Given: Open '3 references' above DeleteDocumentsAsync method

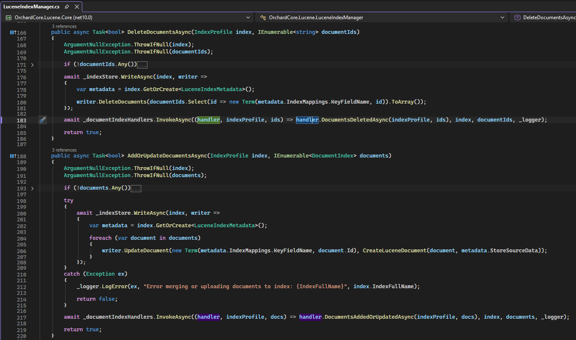Looking at the screenshot, I should click(x=64, y=26).
